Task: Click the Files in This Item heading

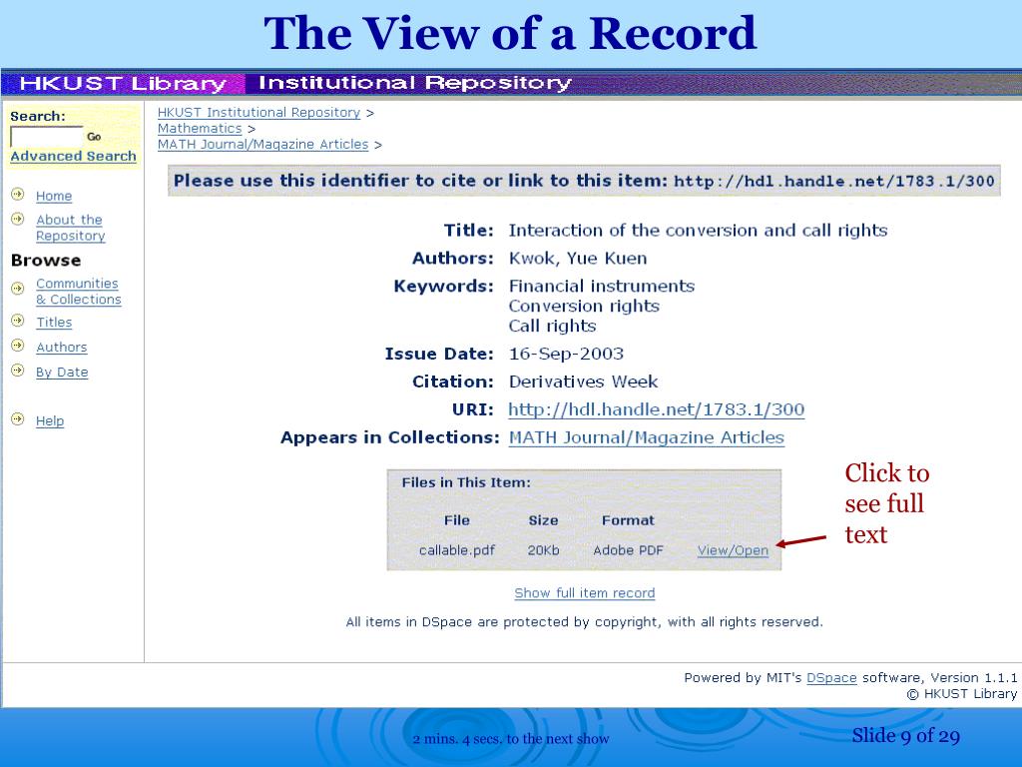Action: pos(466,482)
